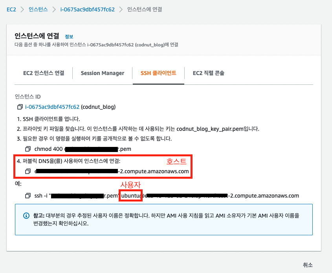Image resolution: width=332 pixels, height=273 pixels.
Task: Click step 4 퍼블릭 DNS instruction text
Action: click(68, 161)
